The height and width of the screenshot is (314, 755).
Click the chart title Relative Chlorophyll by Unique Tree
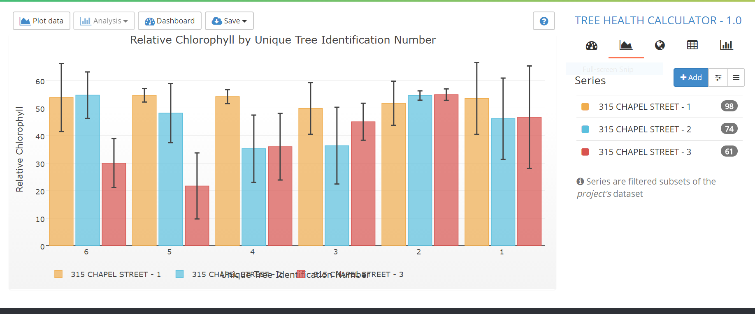pyautogui.click(x=283, y=40)
